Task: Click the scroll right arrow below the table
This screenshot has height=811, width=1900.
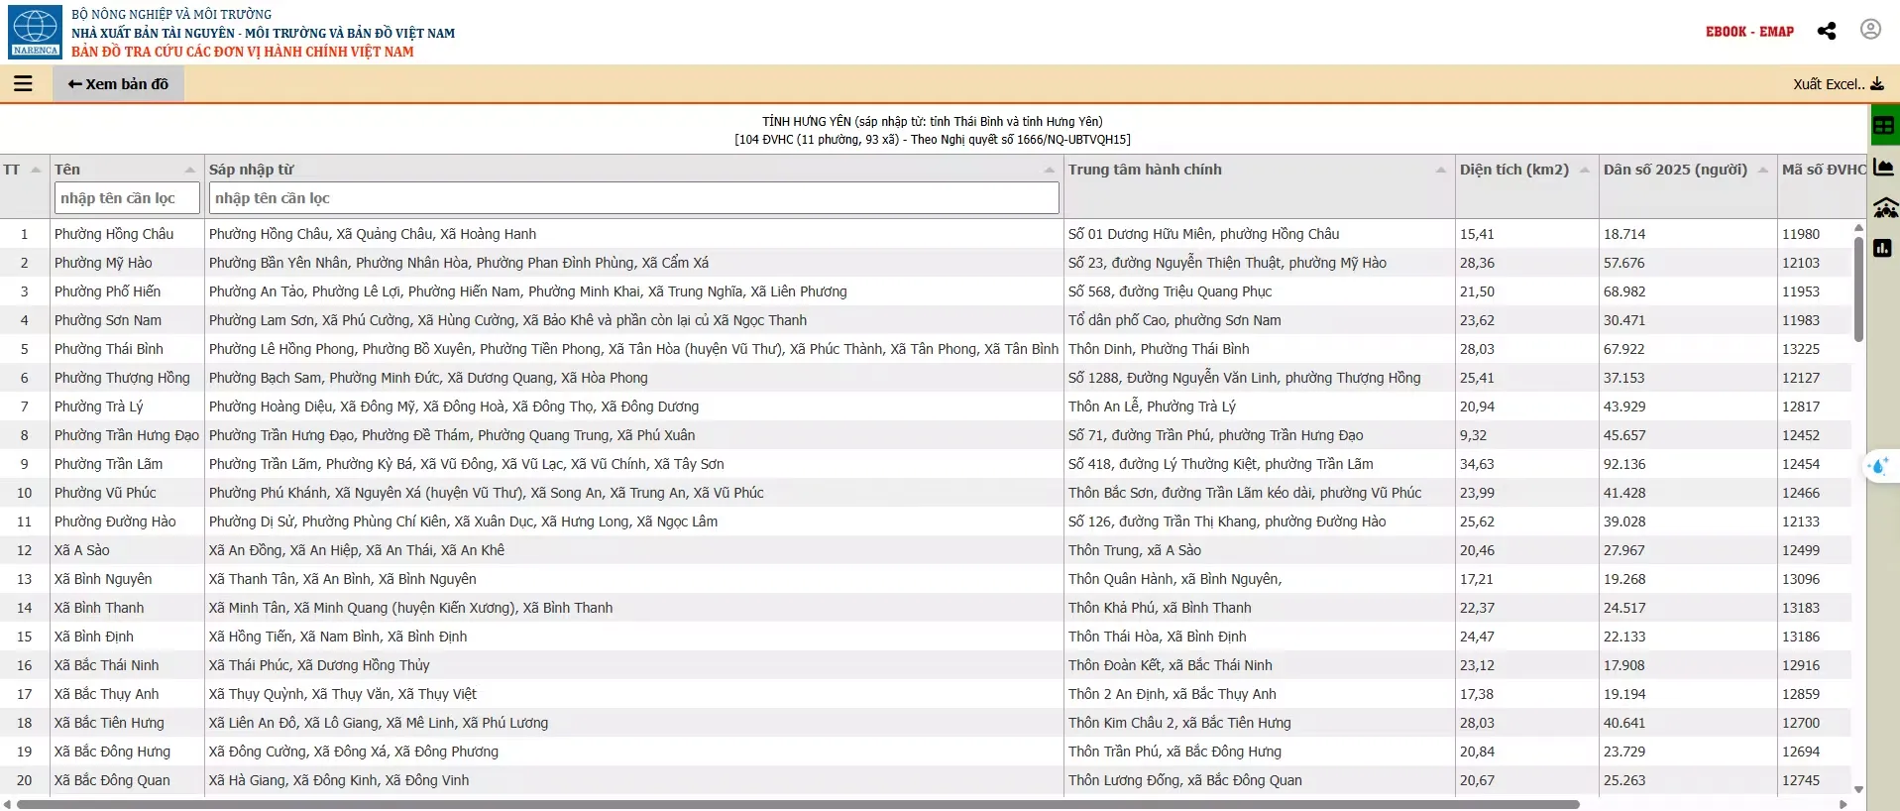Action: pos(1844,804)
